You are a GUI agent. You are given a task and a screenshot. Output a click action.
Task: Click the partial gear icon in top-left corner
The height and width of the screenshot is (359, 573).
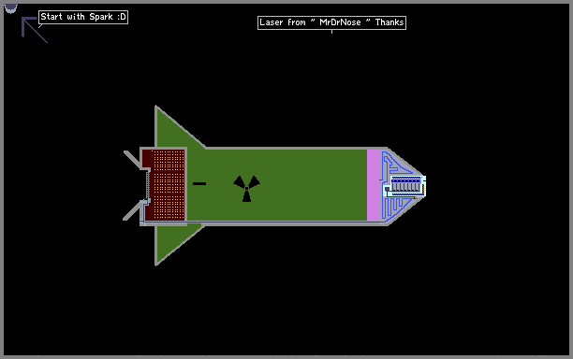click(x=10, y=8)
